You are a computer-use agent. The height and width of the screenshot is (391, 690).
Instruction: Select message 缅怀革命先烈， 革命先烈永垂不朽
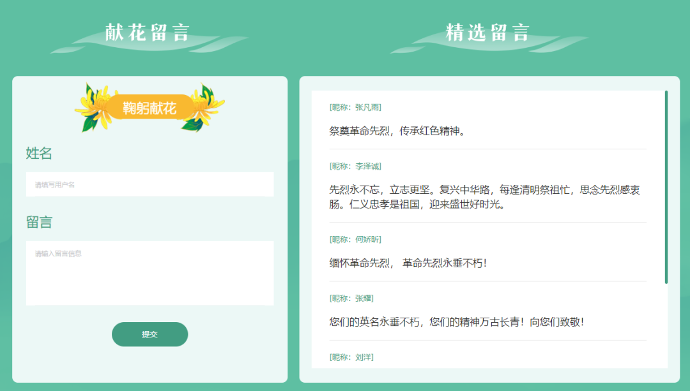pos(408,263)
